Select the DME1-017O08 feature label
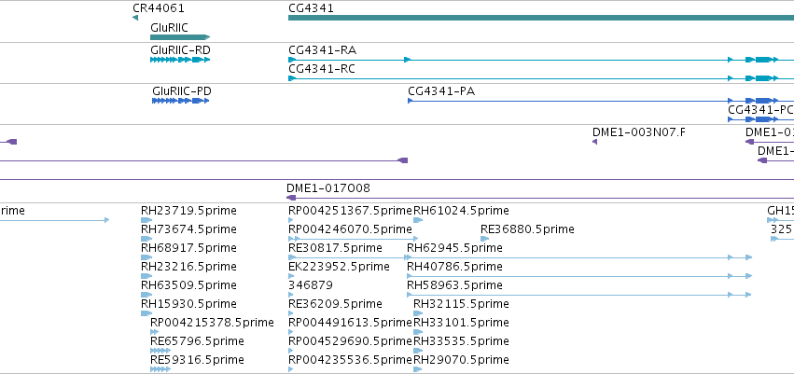Screen dimensions: 794x374 coord(328,188)
